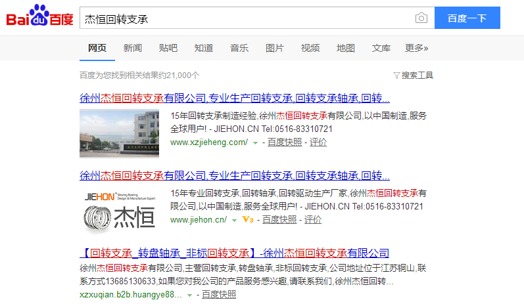Screen dimensions: 524x304
Task: Click the www.xzjieheng.com/ URL
Action: click(209, 142)
